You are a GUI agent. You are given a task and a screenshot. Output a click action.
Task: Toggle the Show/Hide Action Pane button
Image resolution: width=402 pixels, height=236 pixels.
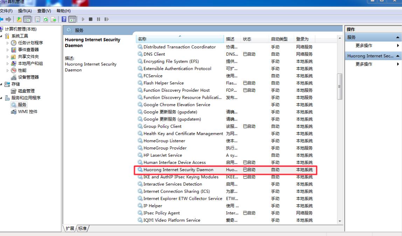point(72,19)
